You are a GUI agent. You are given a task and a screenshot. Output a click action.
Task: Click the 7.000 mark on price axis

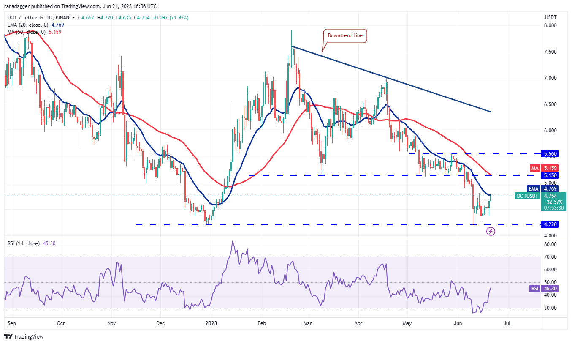[551, 78]
